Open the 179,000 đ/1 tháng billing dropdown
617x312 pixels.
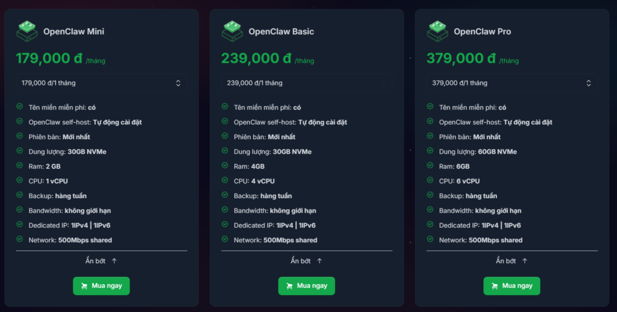pyautogui.click(x=101, y=83)
